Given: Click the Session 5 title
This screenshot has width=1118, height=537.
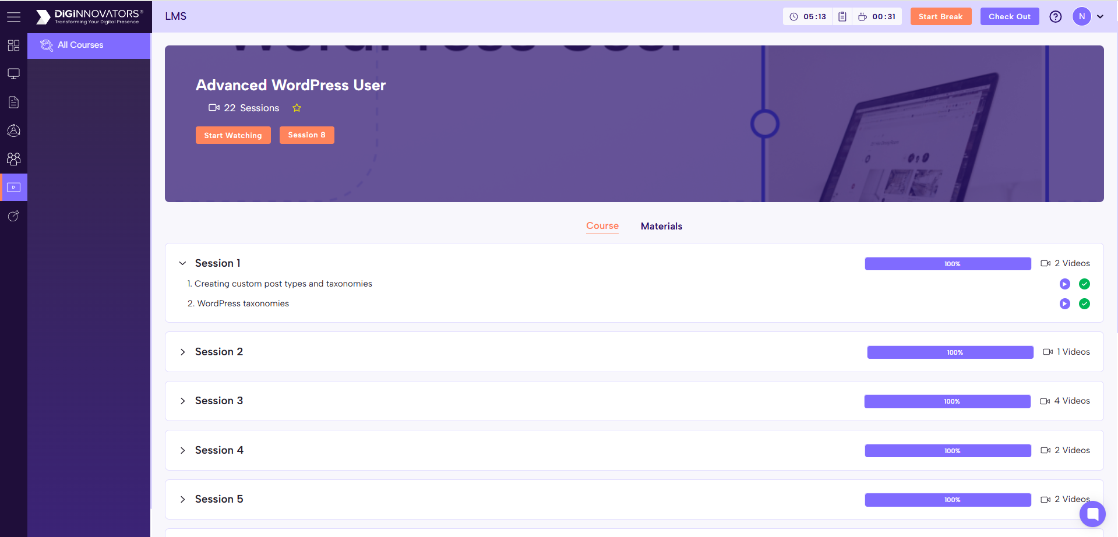Looking at the screenshot, I should tap(219, 499).
